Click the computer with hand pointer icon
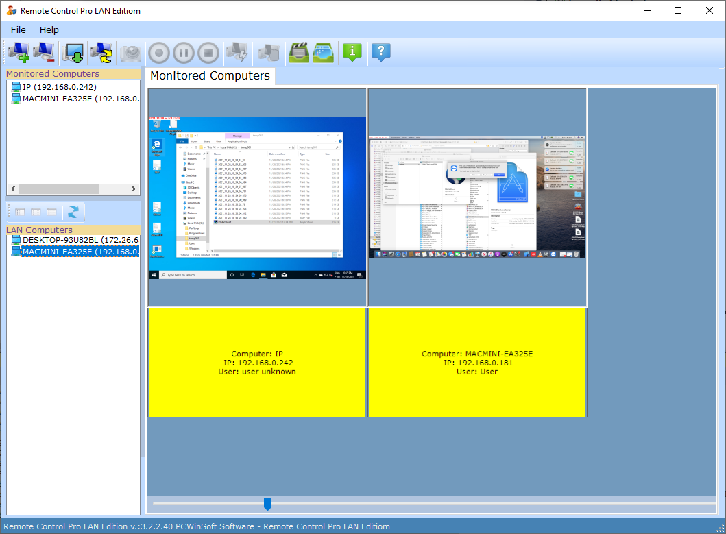The image size is (726, 534). (269, 52)
